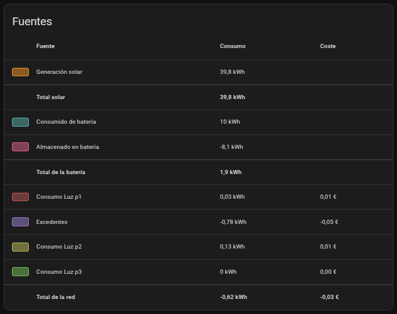Click the Consumo column header
Image resolution: width=397 pixels, height=314 pixels.
pos(232,46)
